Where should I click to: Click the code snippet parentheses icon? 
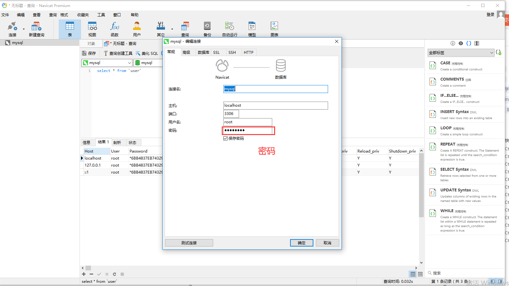click(469, 43)
